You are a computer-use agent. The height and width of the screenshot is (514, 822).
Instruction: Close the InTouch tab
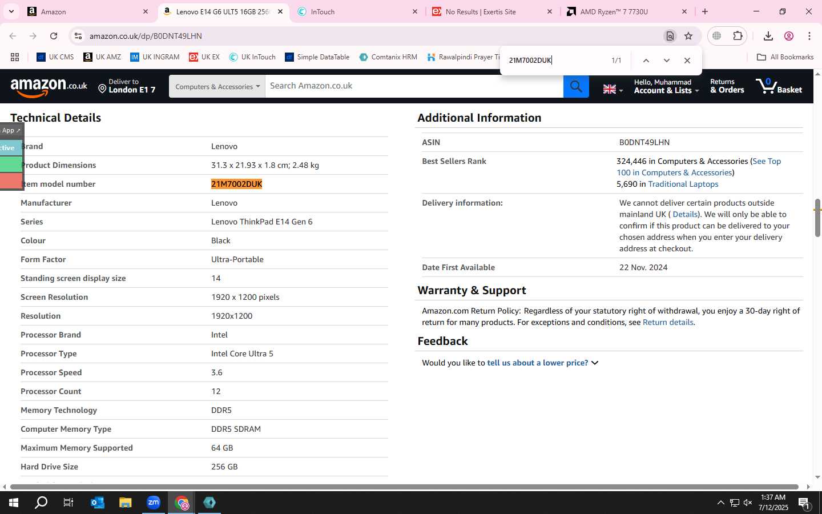click(x=415, y=11)
